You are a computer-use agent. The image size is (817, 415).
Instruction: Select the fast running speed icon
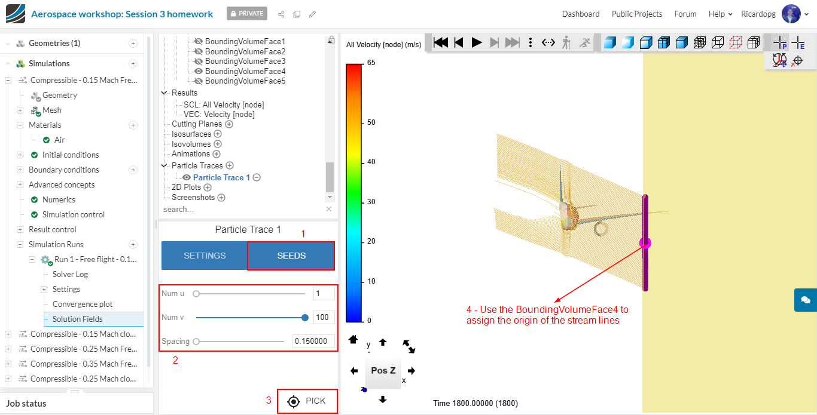coord(584,42)
